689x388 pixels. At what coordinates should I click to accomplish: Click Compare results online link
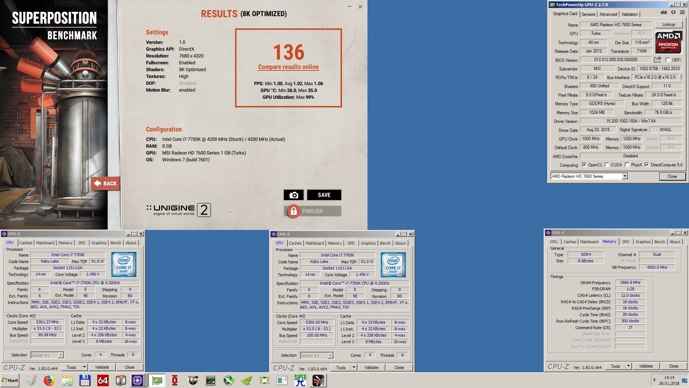288,67
